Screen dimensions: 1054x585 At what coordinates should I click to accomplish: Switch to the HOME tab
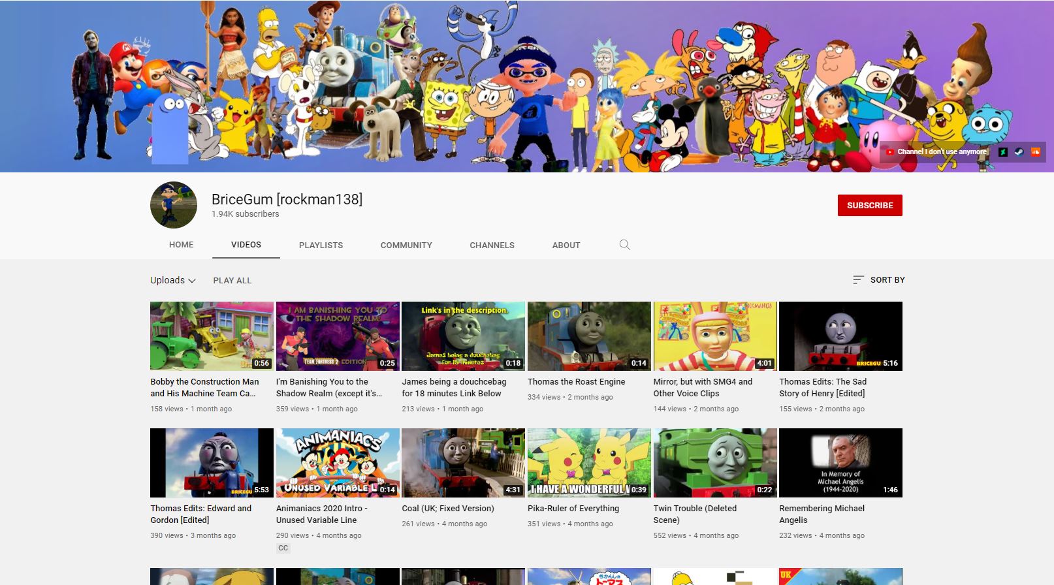point(181,245)
